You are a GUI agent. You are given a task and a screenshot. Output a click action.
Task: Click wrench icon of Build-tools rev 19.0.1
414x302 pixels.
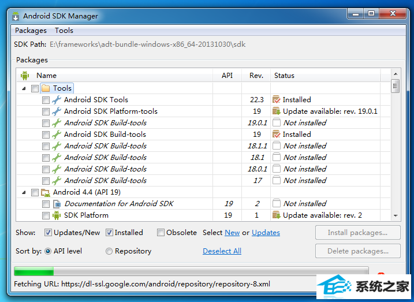(57, 123)
